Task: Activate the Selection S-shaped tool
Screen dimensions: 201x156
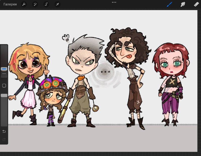Action: coord(46,4)
